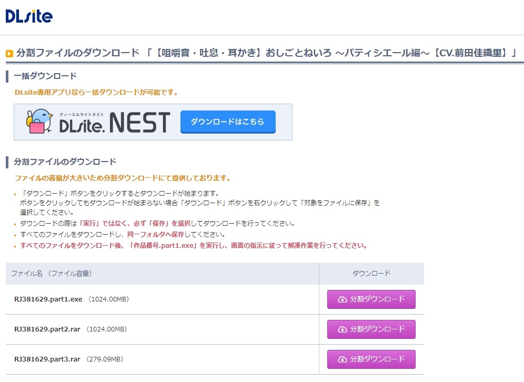Download RJ381629.part1.exe with 分割ダウンロード button
This screenshot has width=524, height=382.
pos(371,299)
